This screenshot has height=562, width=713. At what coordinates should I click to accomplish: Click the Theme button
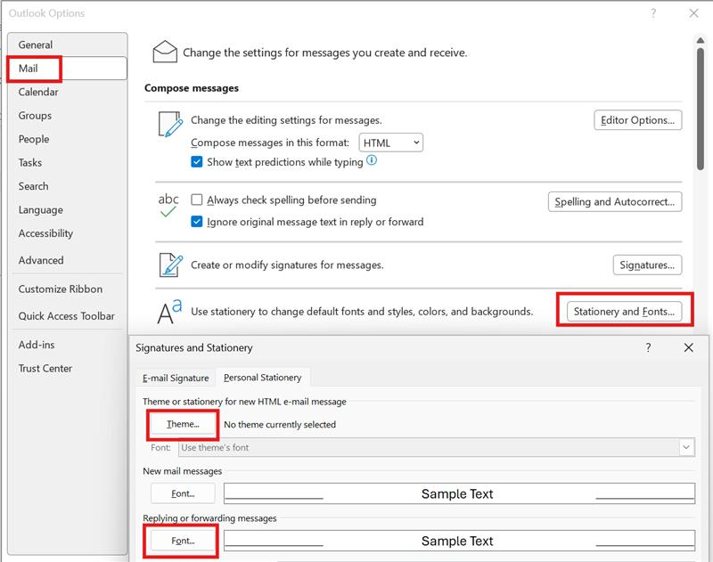click(x=183, y=424)
